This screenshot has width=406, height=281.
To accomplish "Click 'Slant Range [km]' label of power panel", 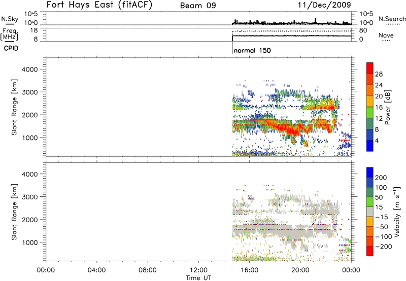I will click(14, 107).
